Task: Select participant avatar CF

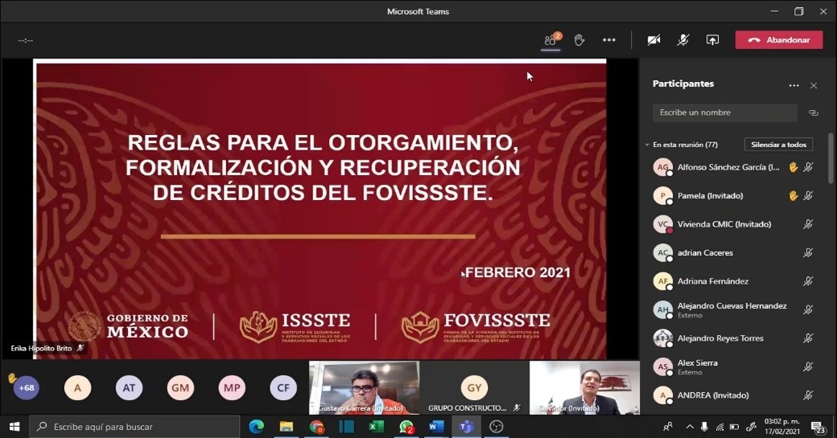Action: [x=283, y=387]
